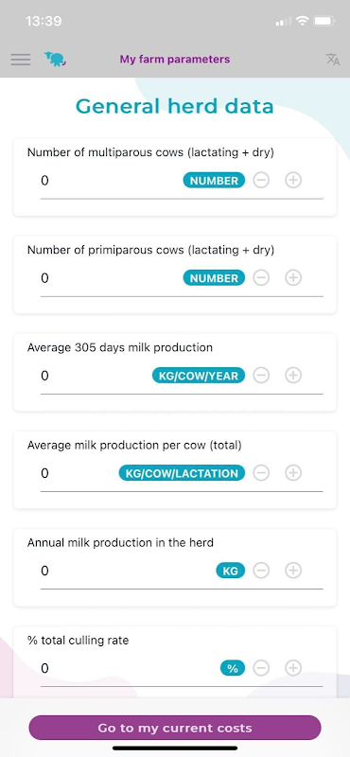Viewport: 350px width, 757px height.
Task: Increase annual milk production in herd
Action: pos(293,571)
